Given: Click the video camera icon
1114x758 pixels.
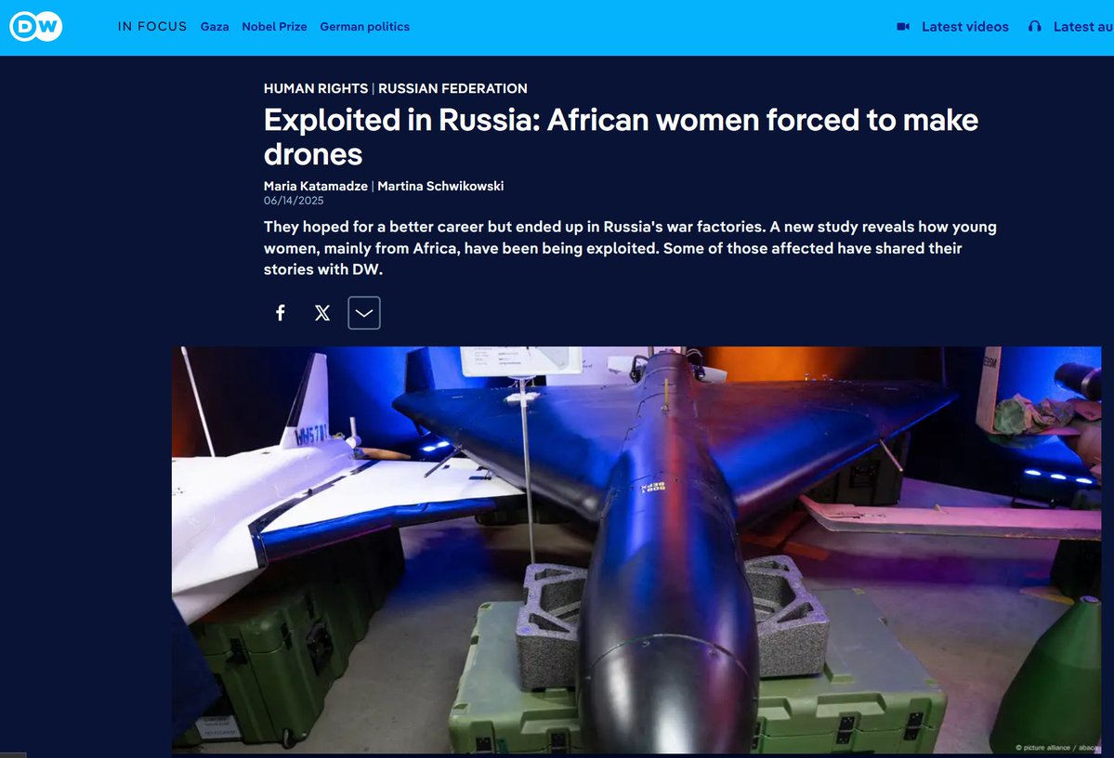Looking at the screenshot, I should [903, 26].
